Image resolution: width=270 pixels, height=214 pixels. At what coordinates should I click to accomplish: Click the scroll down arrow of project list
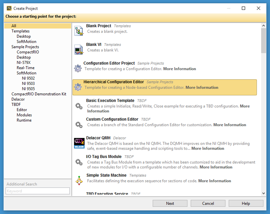tap(263, 193)
